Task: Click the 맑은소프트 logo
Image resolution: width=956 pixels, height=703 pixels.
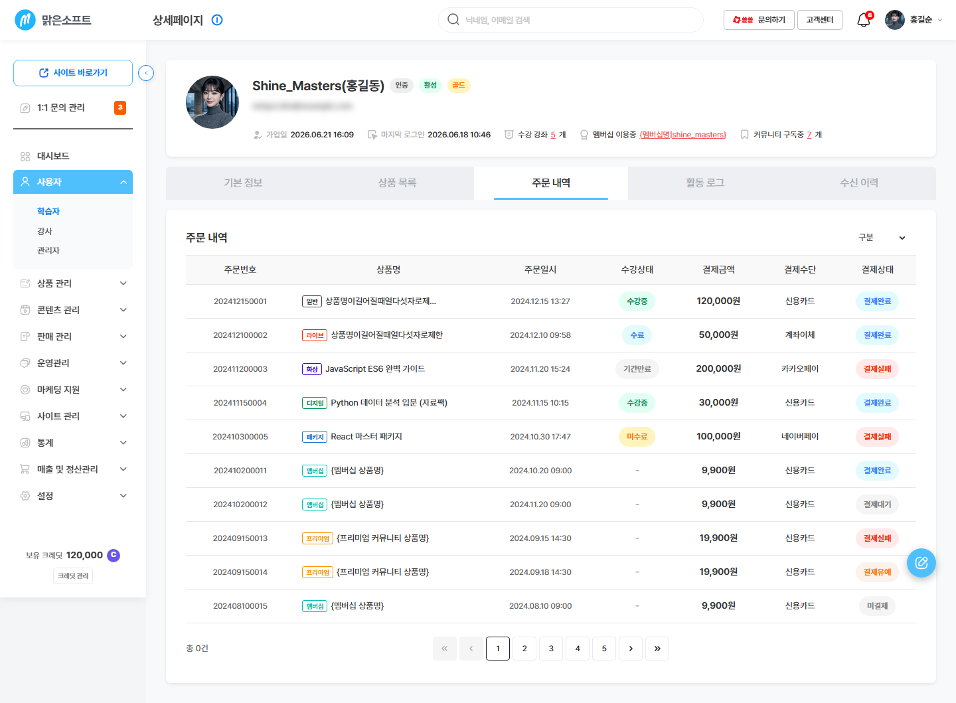Action: pos(53,20)
